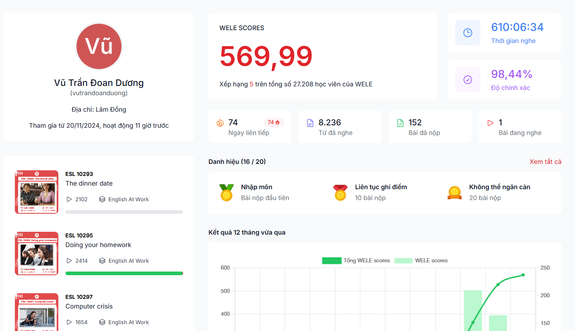Select the ESL 10297 Computer crisis thumbnail

[x=37, y=313]
